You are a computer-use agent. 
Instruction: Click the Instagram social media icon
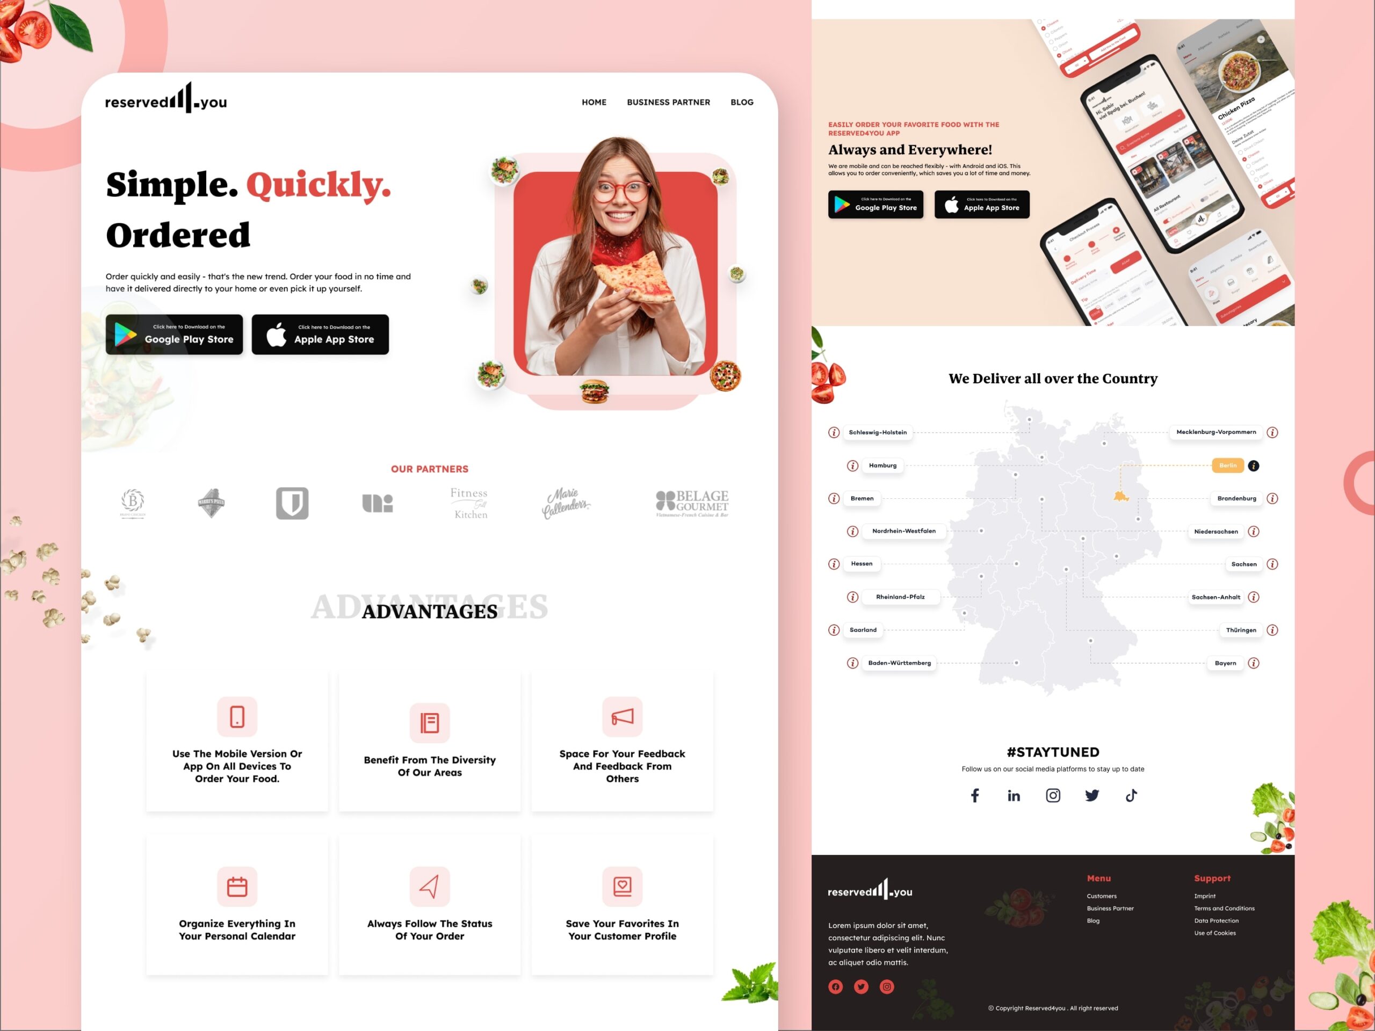click(x=1051, y=796)
